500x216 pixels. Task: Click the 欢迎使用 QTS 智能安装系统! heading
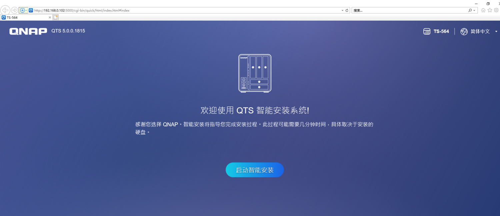[x=255, y=110]
